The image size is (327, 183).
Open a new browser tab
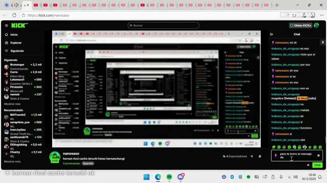pyautogui.click(x=277, y=5)
